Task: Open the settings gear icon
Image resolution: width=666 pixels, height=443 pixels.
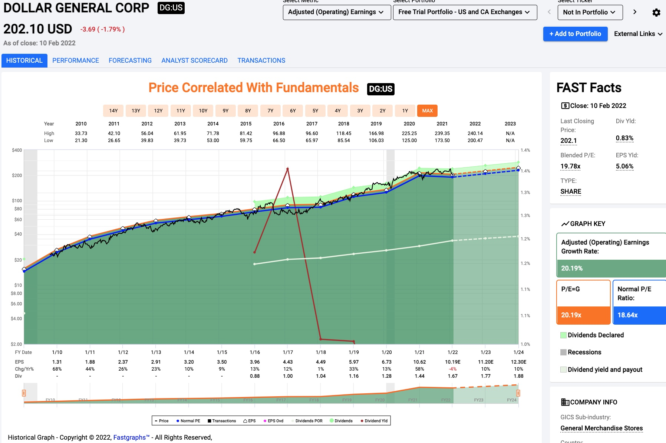Action: coord(656,12)
